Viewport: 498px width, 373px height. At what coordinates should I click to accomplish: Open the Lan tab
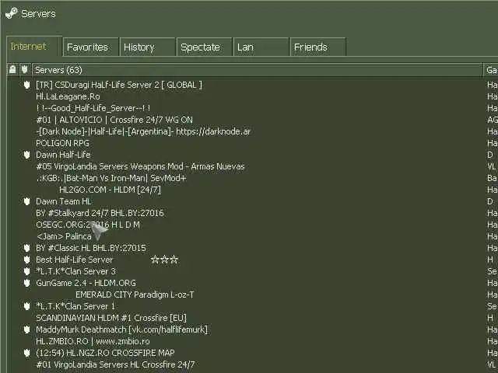(x=261, y=47)
